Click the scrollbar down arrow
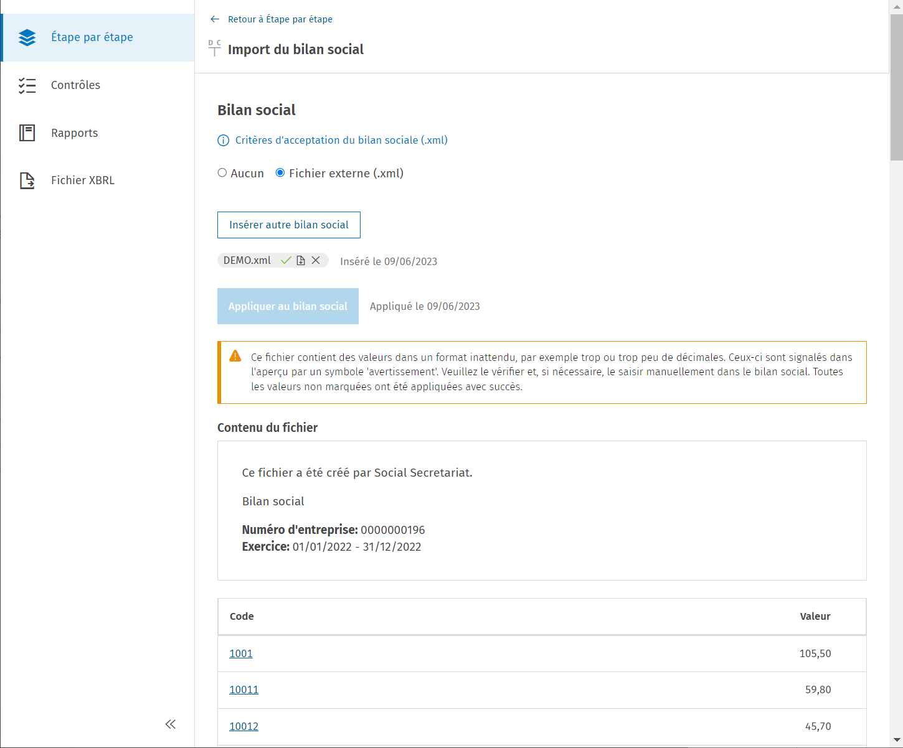Screen dimensions: 903x748 [896, 741]
